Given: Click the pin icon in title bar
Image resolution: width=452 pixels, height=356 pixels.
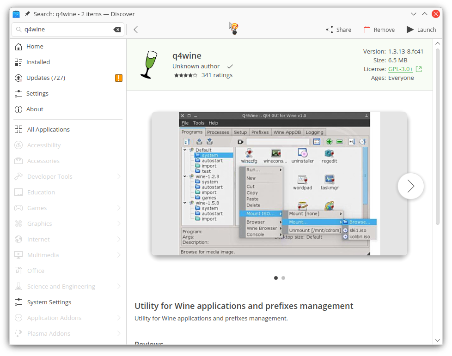Looking at the screenshot, I should [27, 14].
